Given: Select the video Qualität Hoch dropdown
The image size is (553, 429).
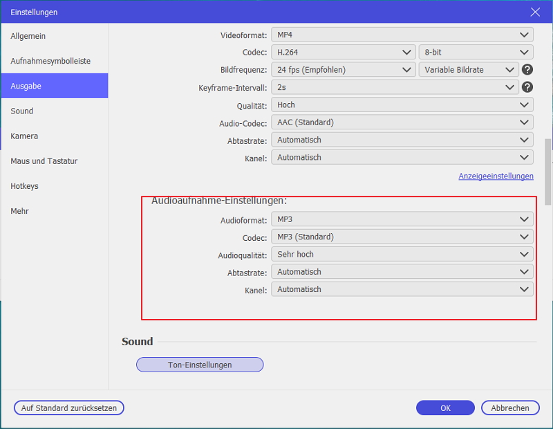Looking at the screenshot, I should click(402, 104).
